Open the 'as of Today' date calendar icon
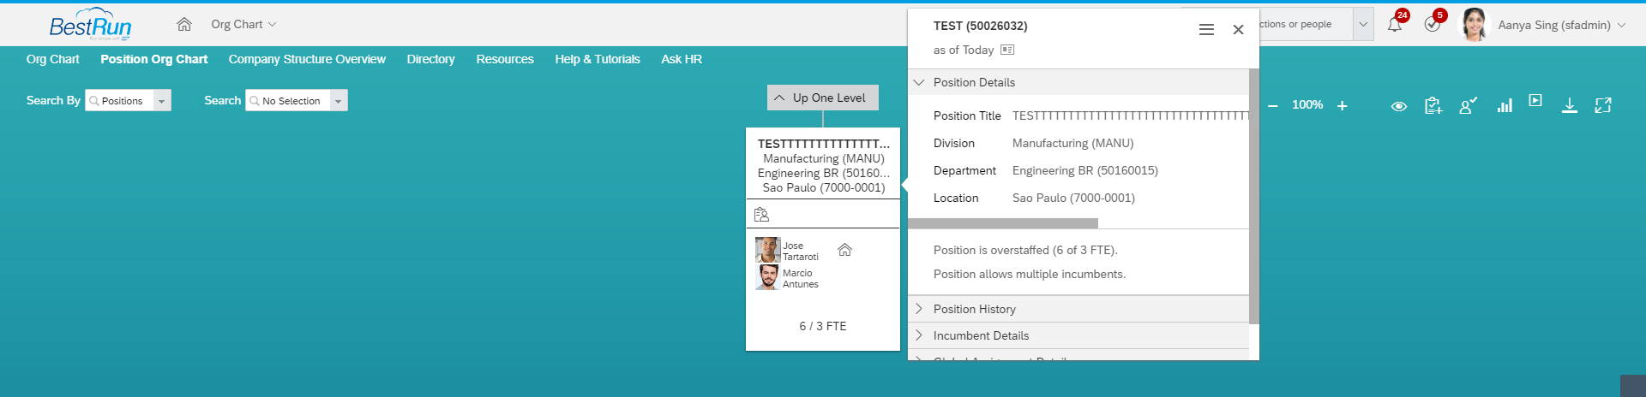This screenshot has height=397, width=1646. 1007,50
